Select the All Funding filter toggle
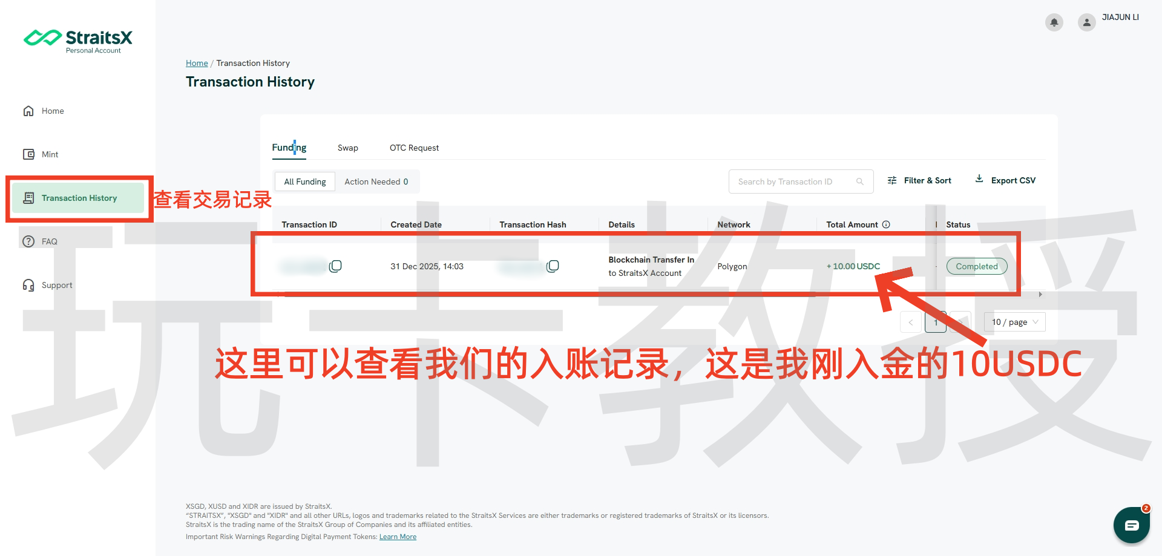The image size is (1162, 556). 305,182
